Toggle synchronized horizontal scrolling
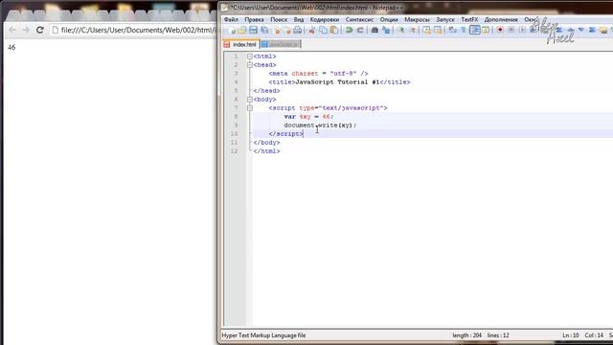613x345 pixels. [x=438, y=30]
